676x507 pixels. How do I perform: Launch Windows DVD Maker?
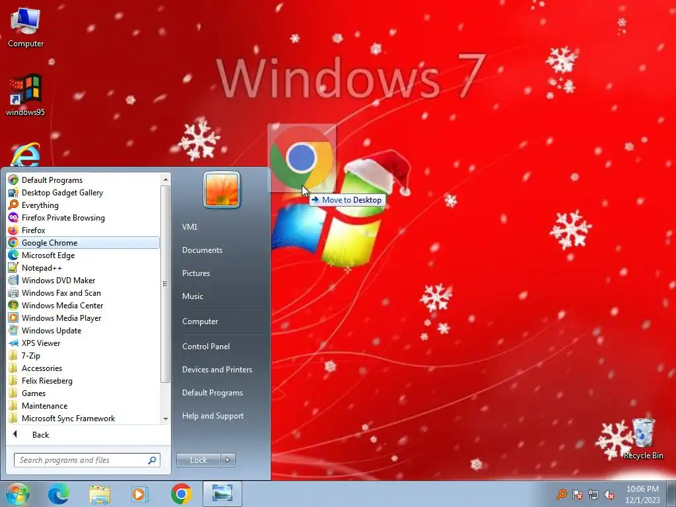[x=83, y=280]
